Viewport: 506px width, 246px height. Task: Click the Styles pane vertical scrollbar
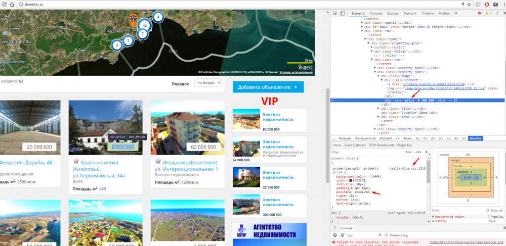[428, 189]
